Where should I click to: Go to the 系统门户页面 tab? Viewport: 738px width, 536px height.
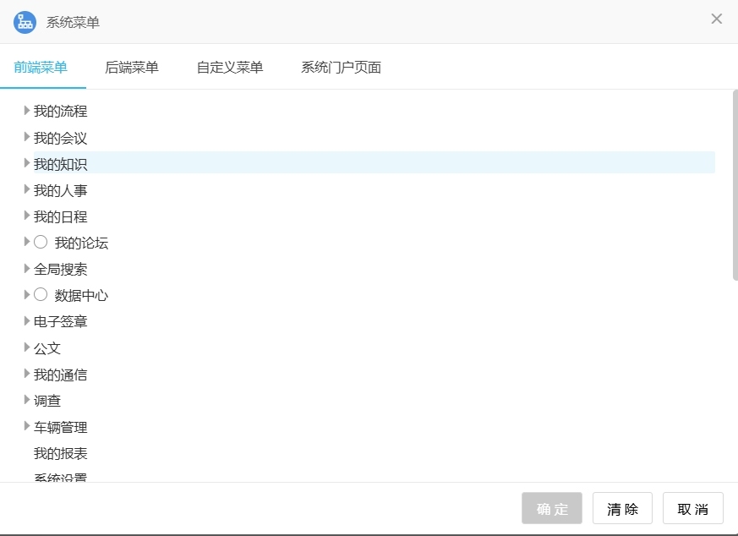(341, 68)
